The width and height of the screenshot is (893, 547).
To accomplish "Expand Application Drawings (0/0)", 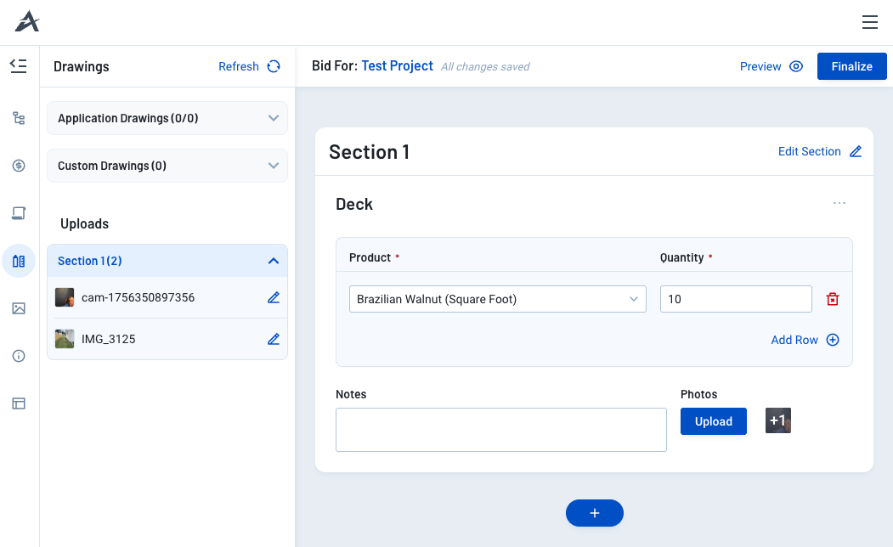I will click(x=167, y=118).
